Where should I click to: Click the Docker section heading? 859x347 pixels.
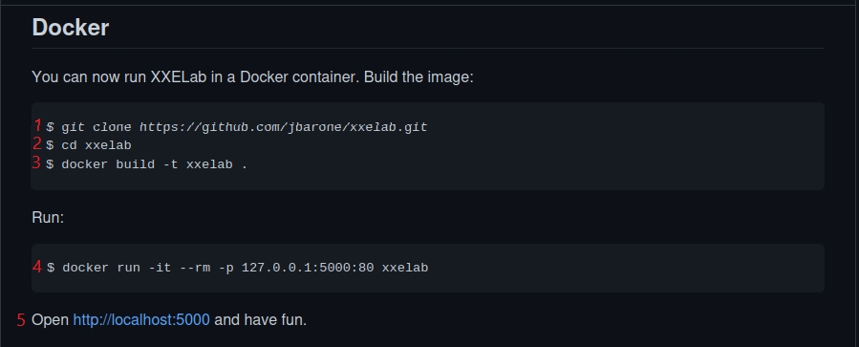71,28
